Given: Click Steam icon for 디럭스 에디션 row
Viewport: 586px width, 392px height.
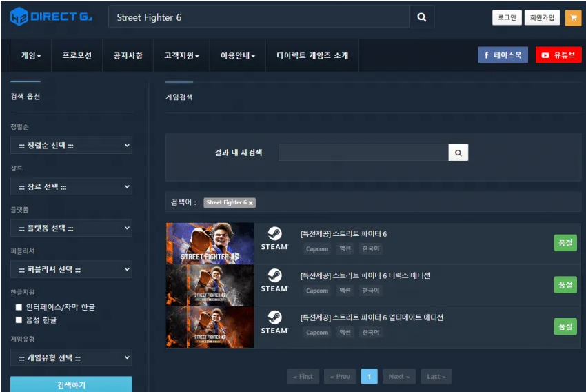Looking at the screenshot, I should click(x=274, y=280).
